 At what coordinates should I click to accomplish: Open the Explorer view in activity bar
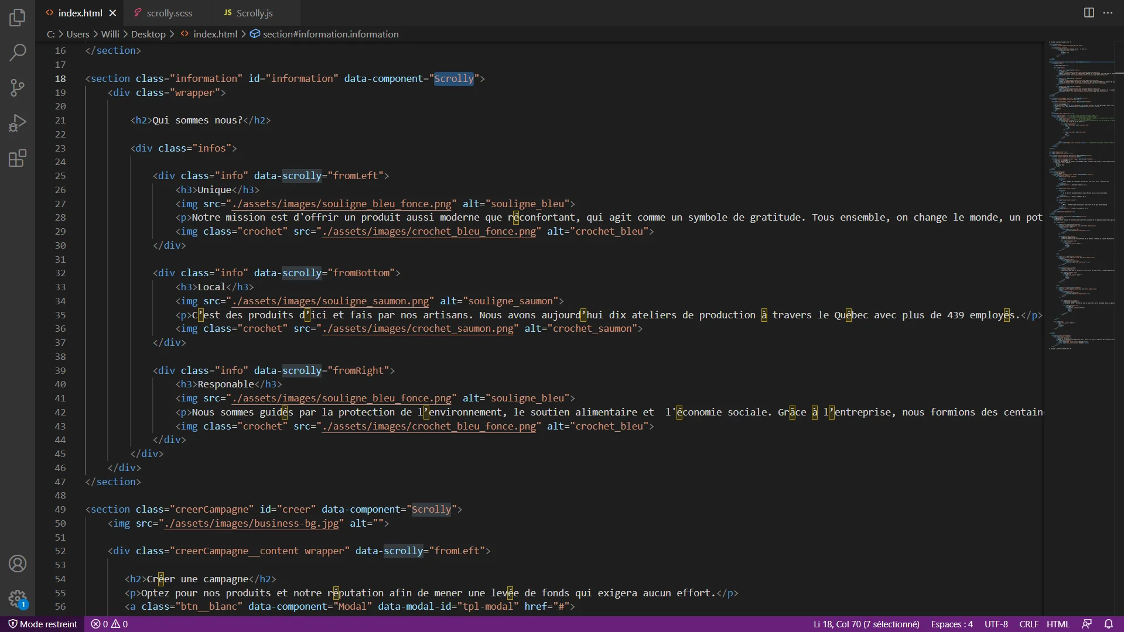18,18
